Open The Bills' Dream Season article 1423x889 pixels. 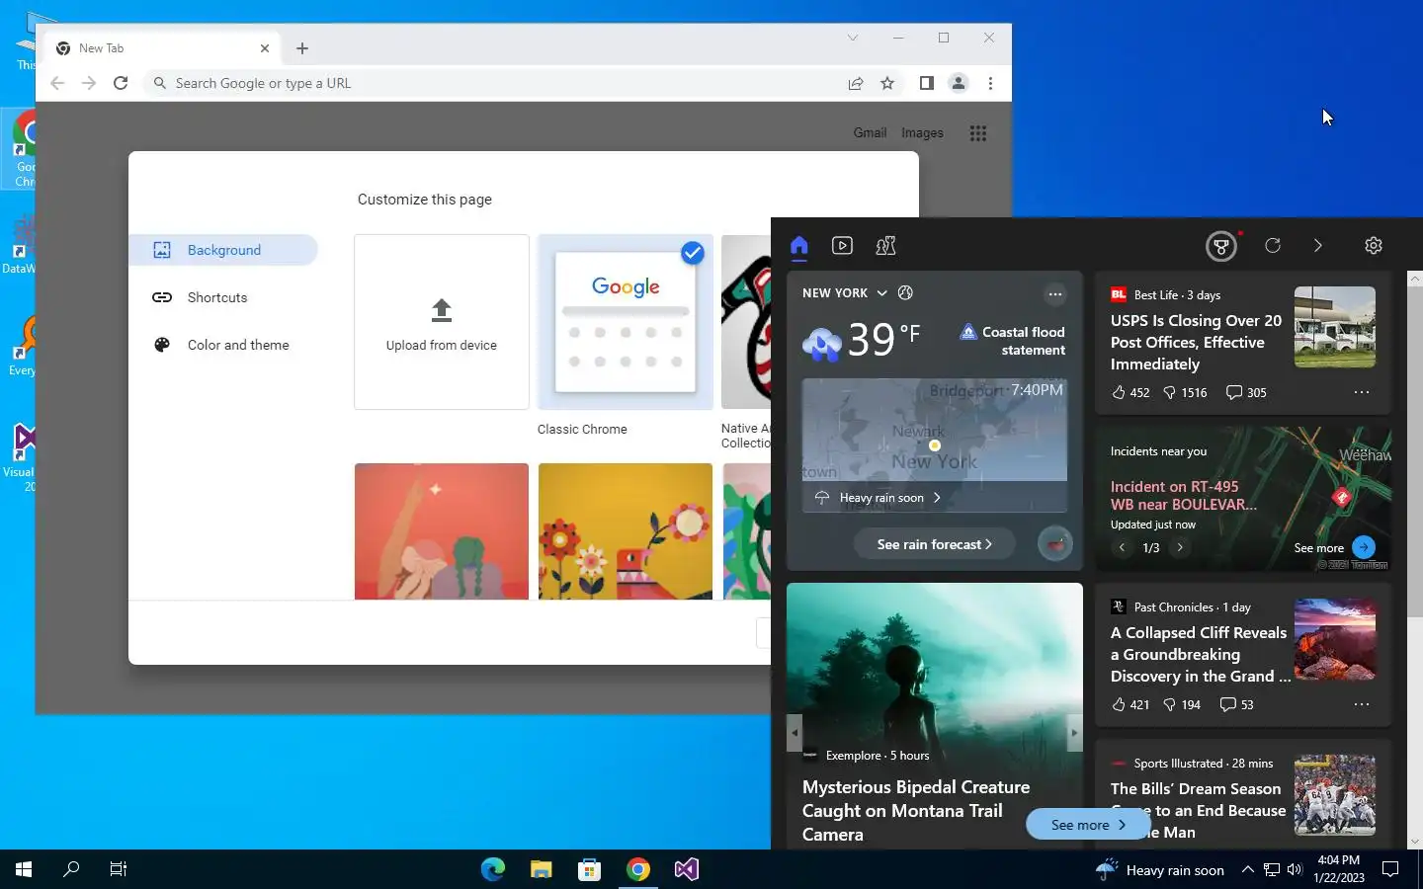click(1198, 810)
